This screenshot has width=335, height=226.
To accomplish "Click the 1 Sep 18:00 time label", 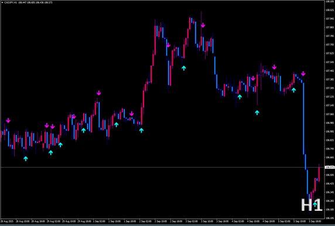I will pos(130,221).
